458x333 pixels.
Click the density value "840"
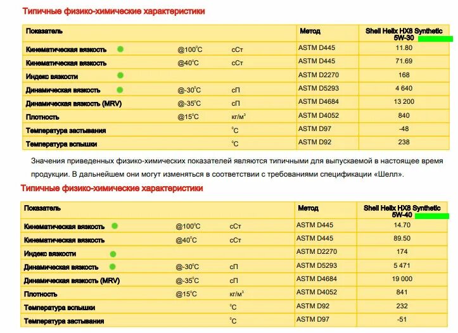404,116
